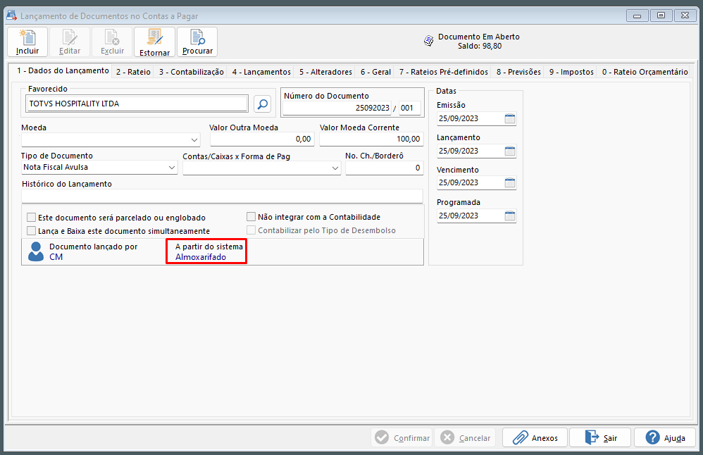Open 0 - Rateio Orçamentário tab
Screen dimensions: 703x455
(645, 72)
